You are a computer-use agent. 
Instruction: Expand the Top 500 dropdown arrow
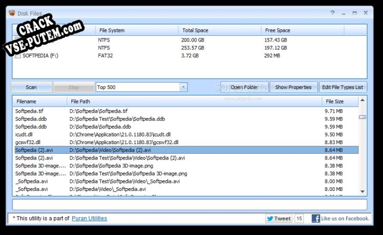(x=183, y=87)
